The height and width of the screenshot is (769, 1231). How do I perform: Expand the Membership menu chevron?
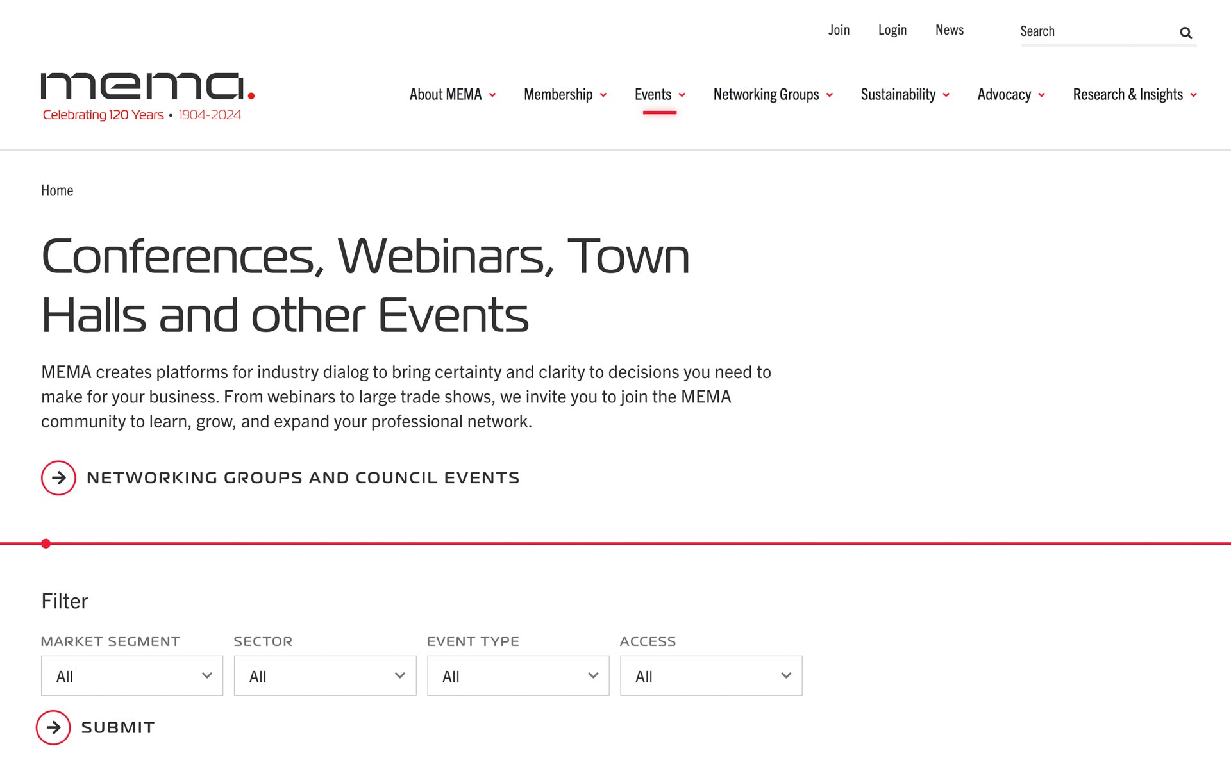[603, 95]
